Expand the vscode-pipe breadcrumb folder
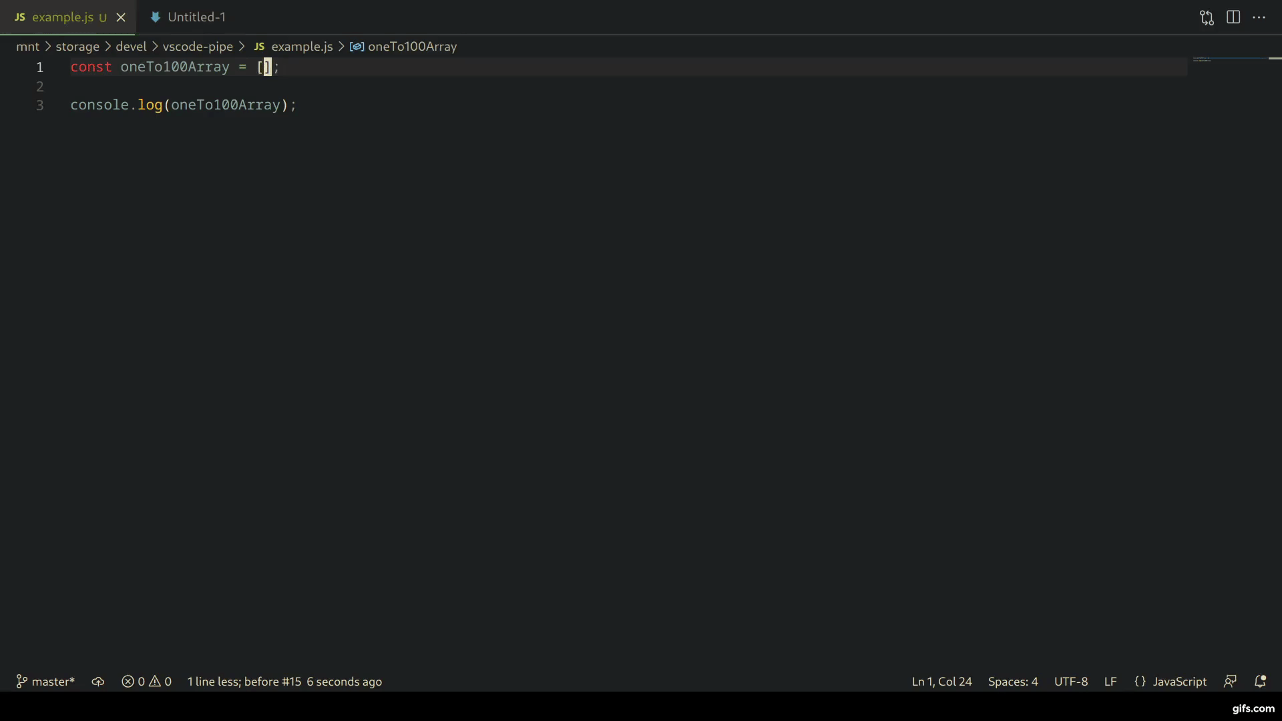This screenshot has width=1282, height=721. click(198, 47)
